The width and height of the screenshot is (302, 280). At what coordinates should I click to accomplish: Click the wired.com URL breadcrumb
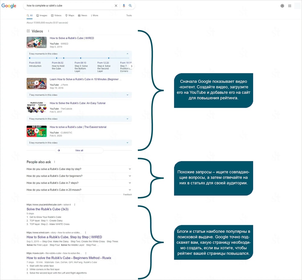[x=54, y=233]
